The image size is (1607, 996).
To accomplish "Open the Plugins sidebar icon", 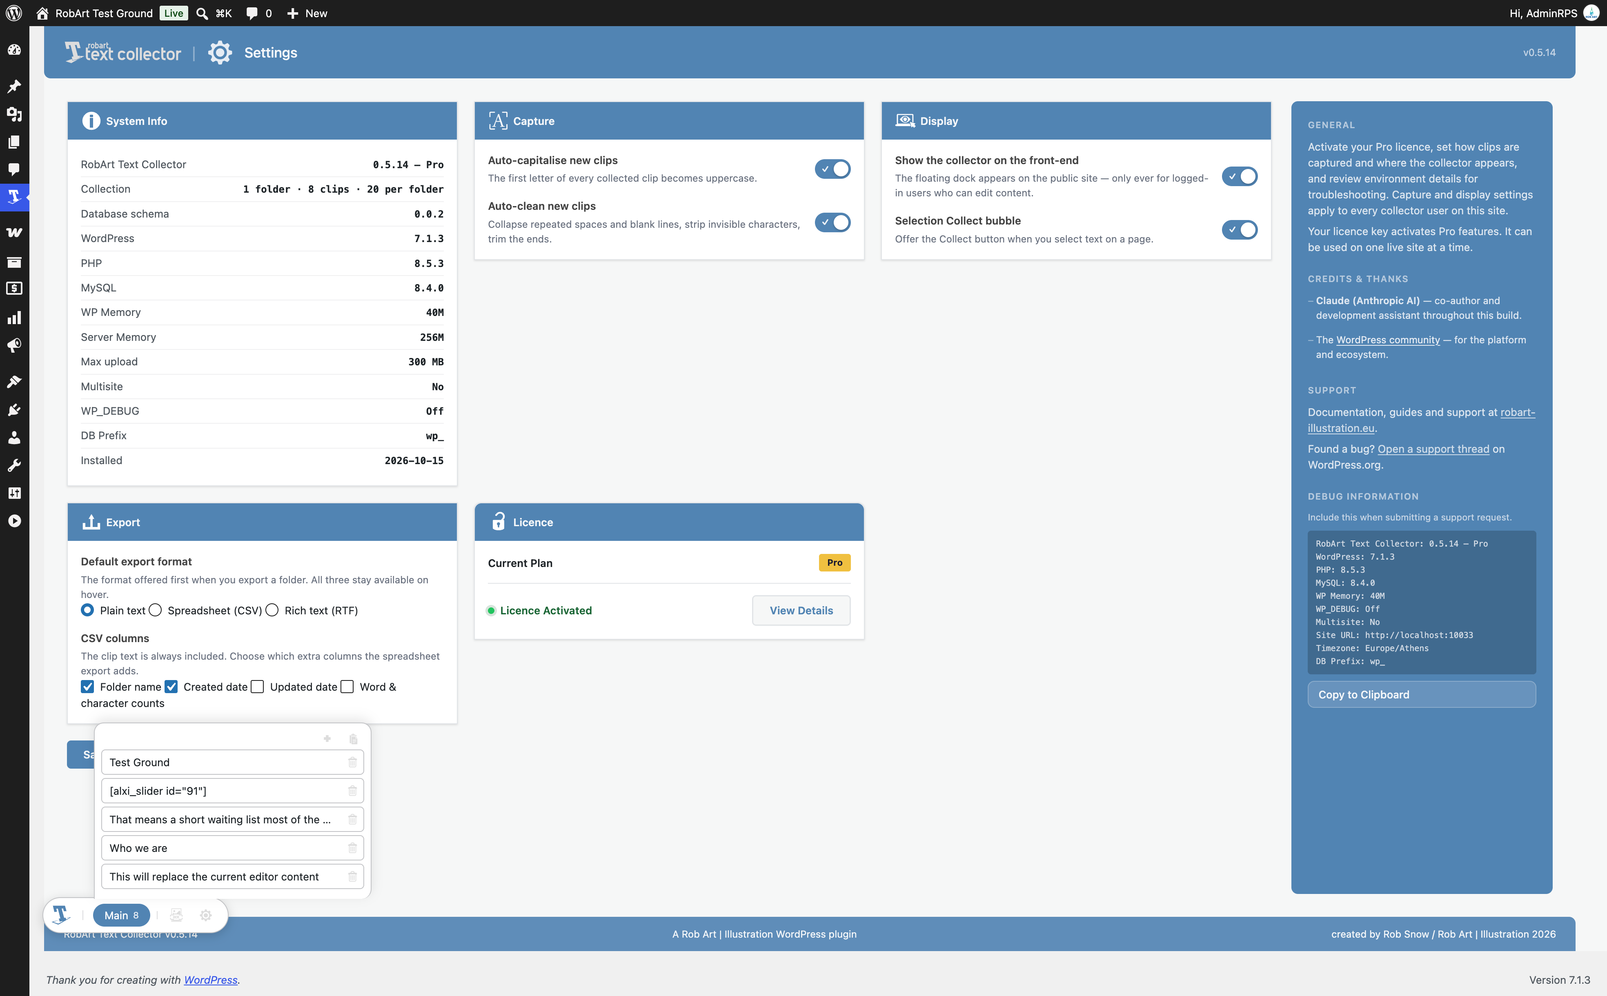I will pyautogui.click(x=14, y=410).
